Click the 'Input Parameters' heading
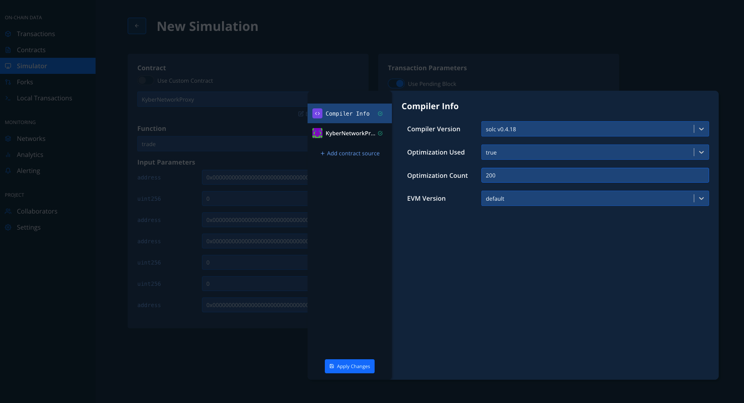 point(166,162)
